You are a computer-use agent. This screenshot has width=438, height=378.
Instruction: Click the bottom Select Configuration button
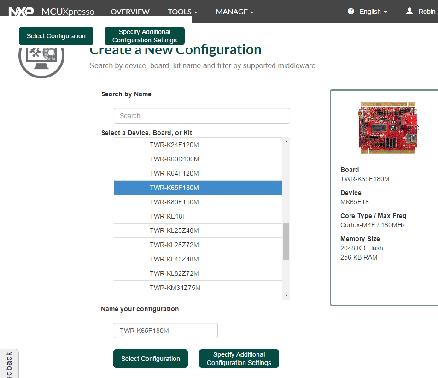click(x=151, y=359)
